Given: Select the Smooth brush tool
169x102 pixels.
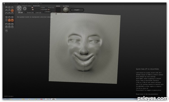Looking at the screenshot, I should 12,13.
